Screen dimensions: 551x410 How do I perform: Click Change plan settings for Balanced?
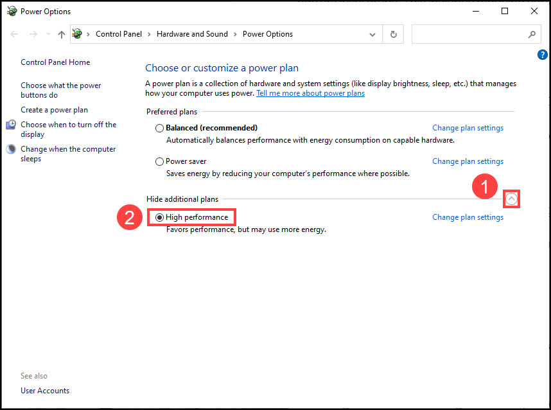coord(468,127)
